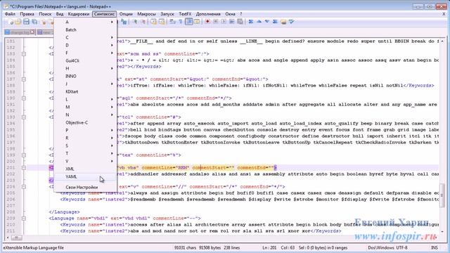This screenshot has width=450, height=253.
Task: Click the Run Macro Multiple Times icon
Action: coord(232,22)
